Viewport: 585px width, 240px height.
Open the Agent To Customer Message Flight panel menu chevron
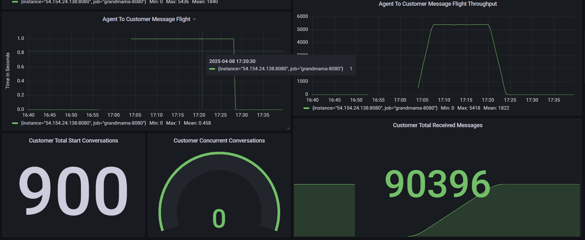(x=194, y=19)
